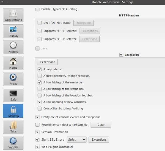
Task: Click Clear button for favicon data
Action: (x=101, y=125)
